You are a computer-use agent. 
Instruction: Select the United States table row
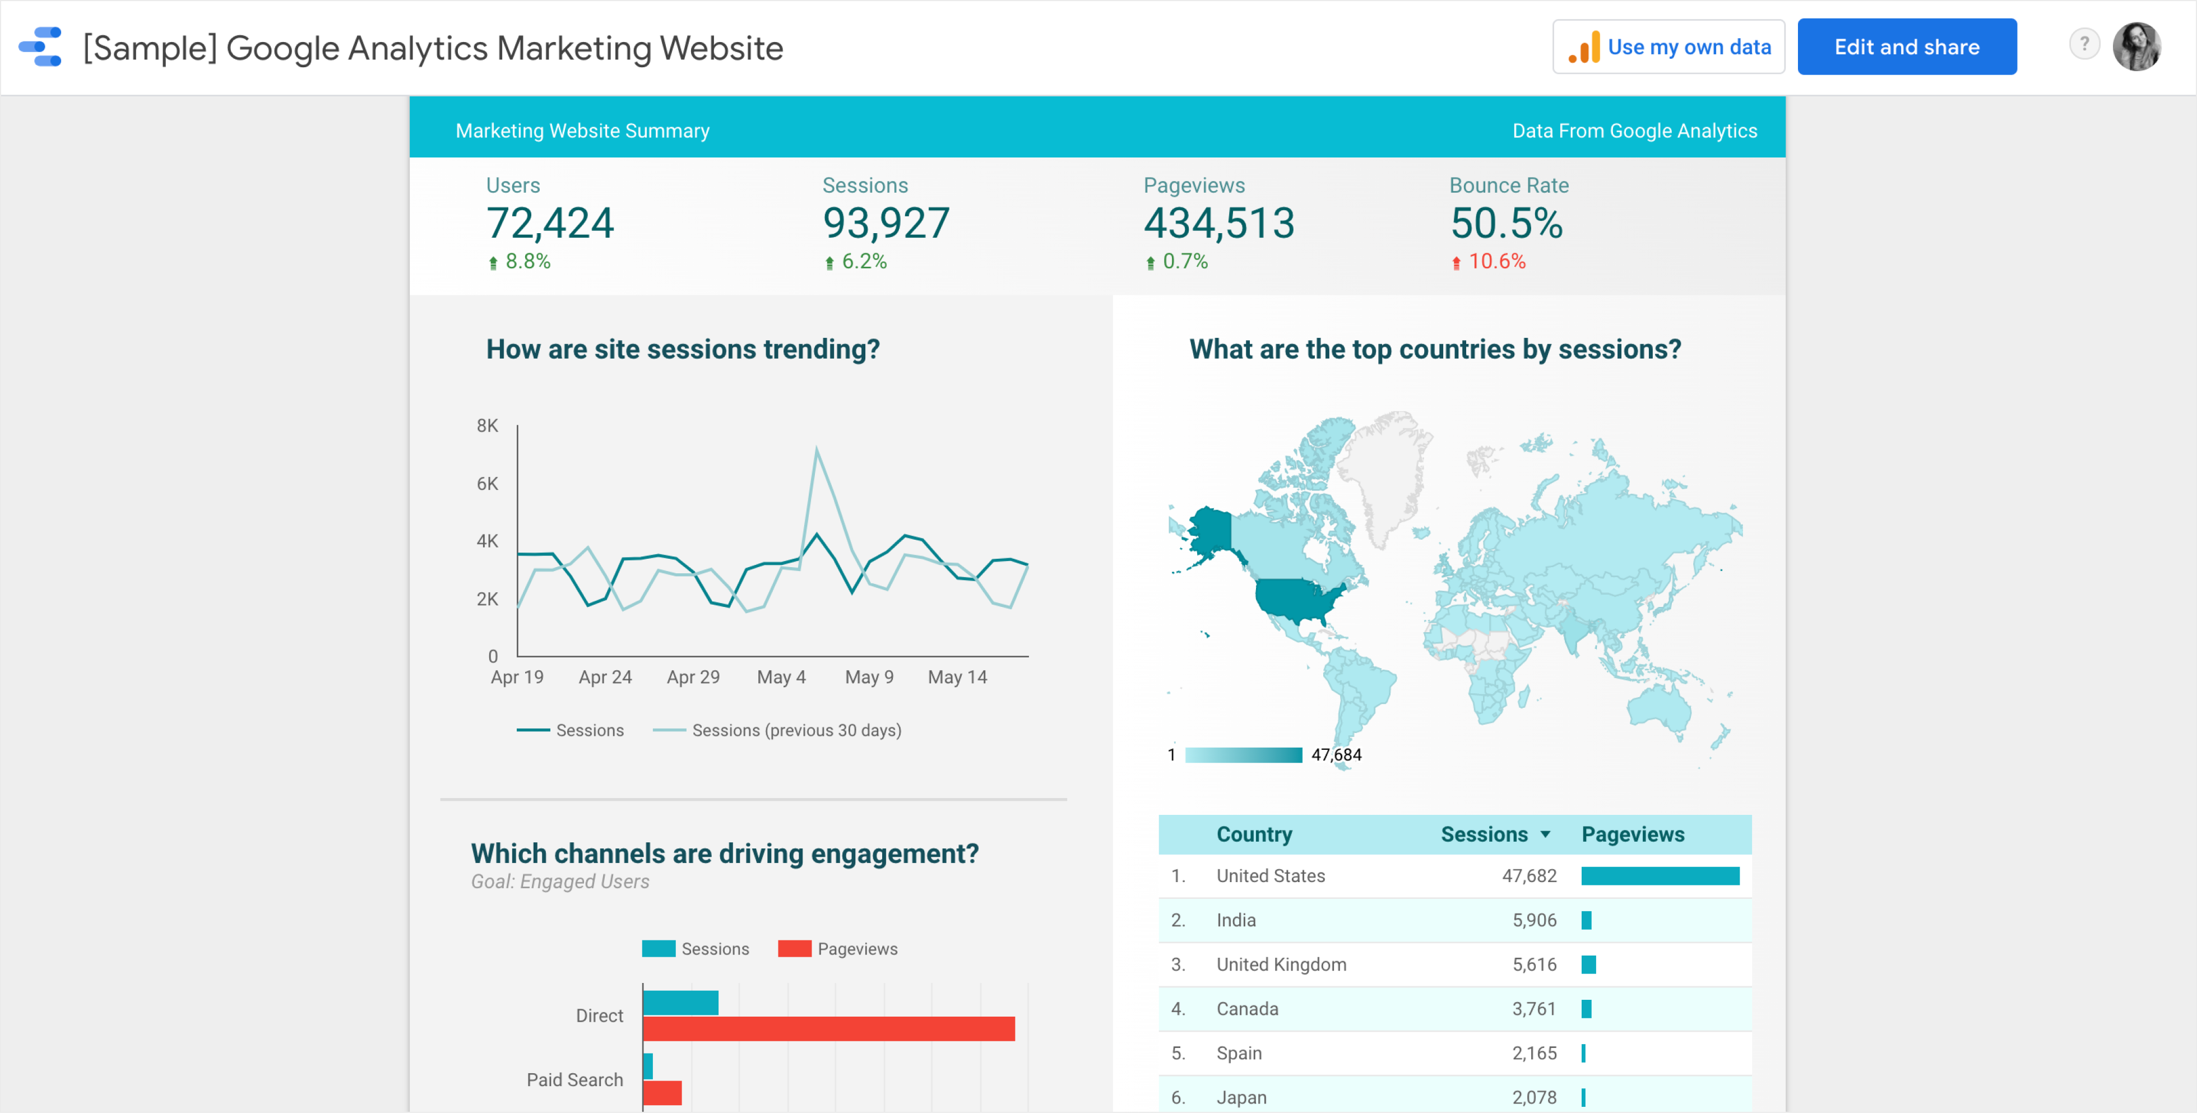(x=1455, y=876)
